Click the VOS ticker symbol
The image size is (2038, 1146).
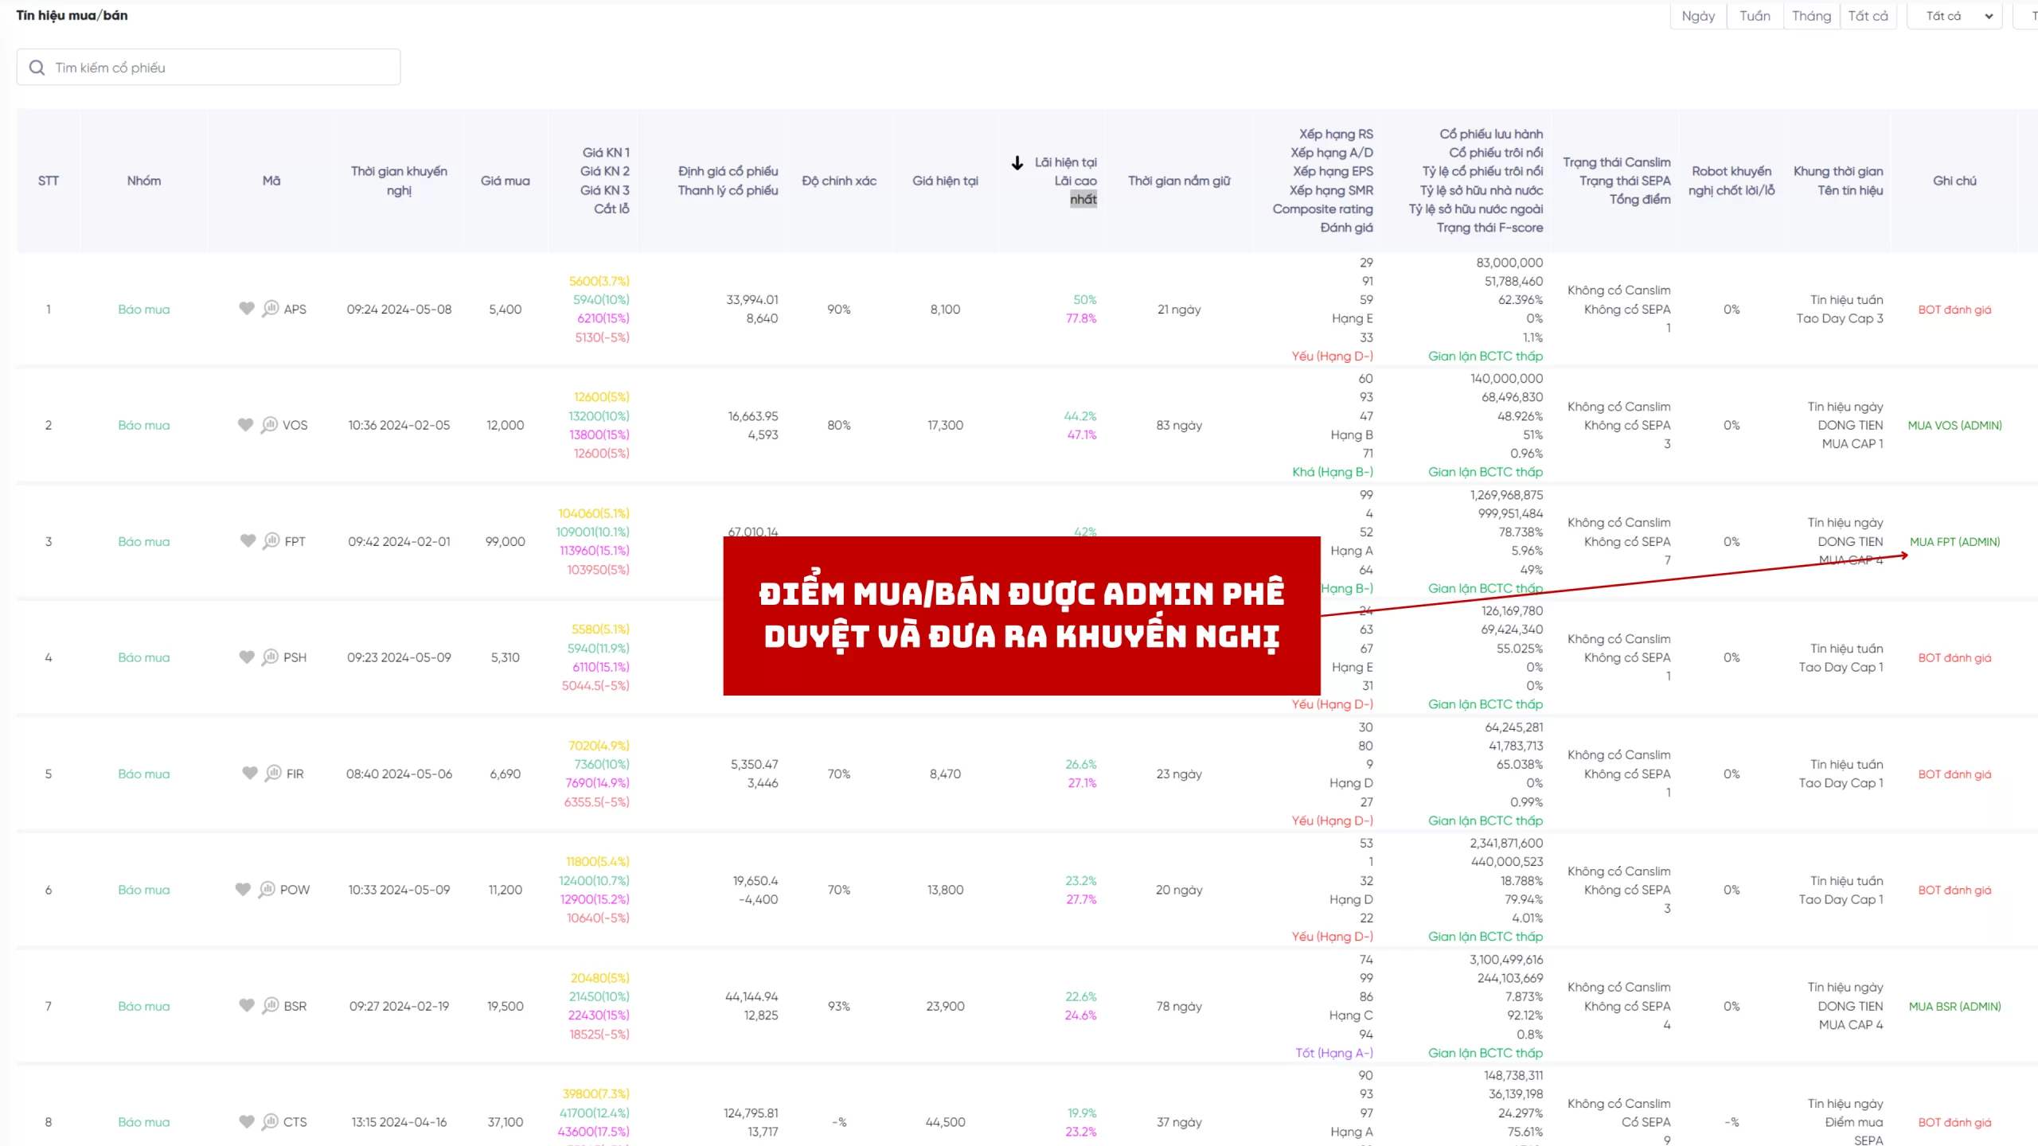[x=295, y=426]
